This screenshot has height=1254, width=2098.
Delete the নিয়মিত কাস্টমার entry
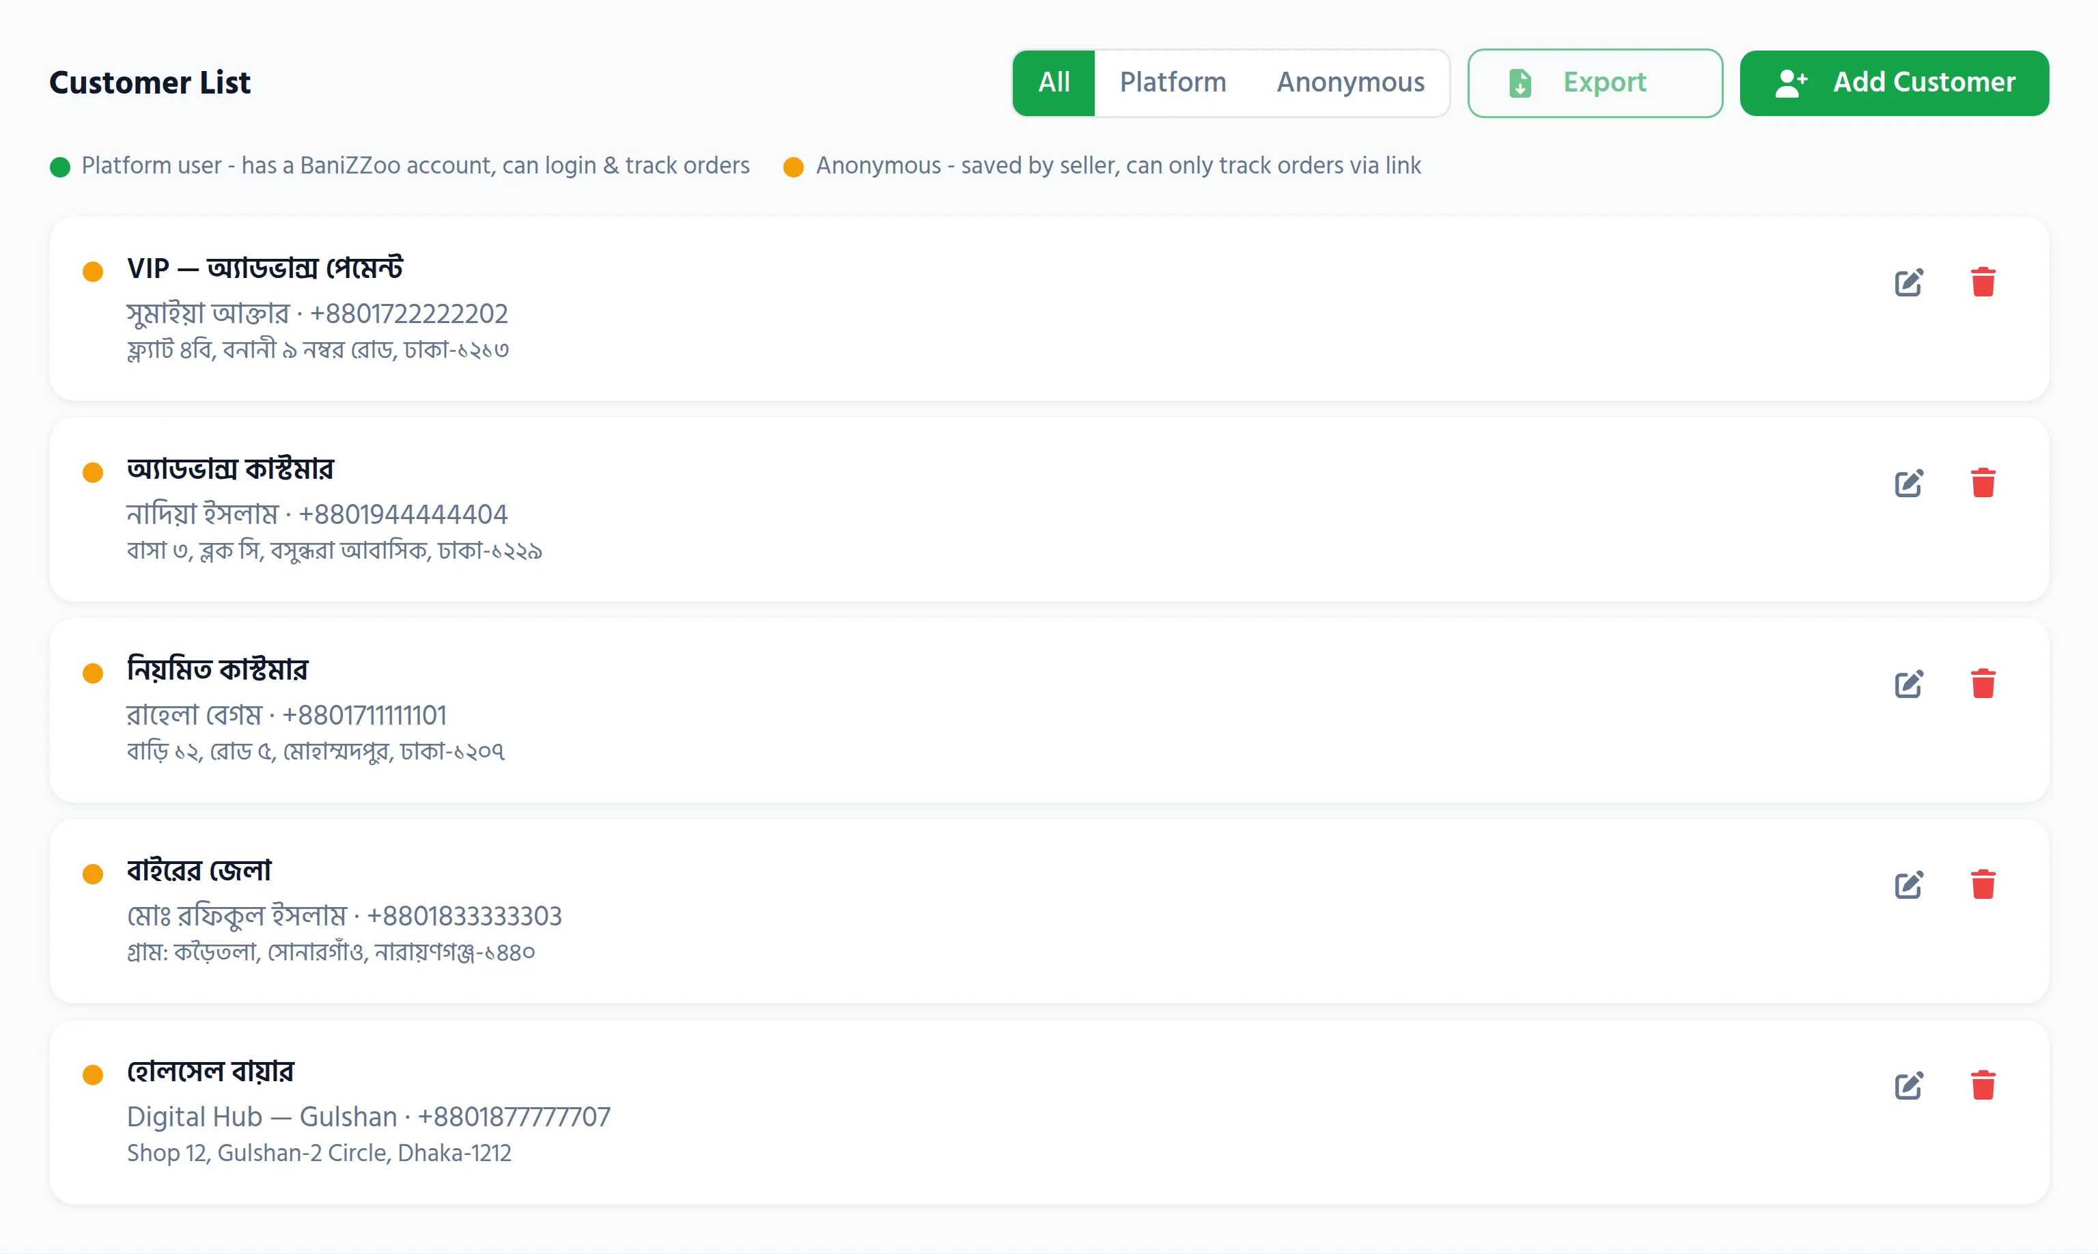point(1983,684)
